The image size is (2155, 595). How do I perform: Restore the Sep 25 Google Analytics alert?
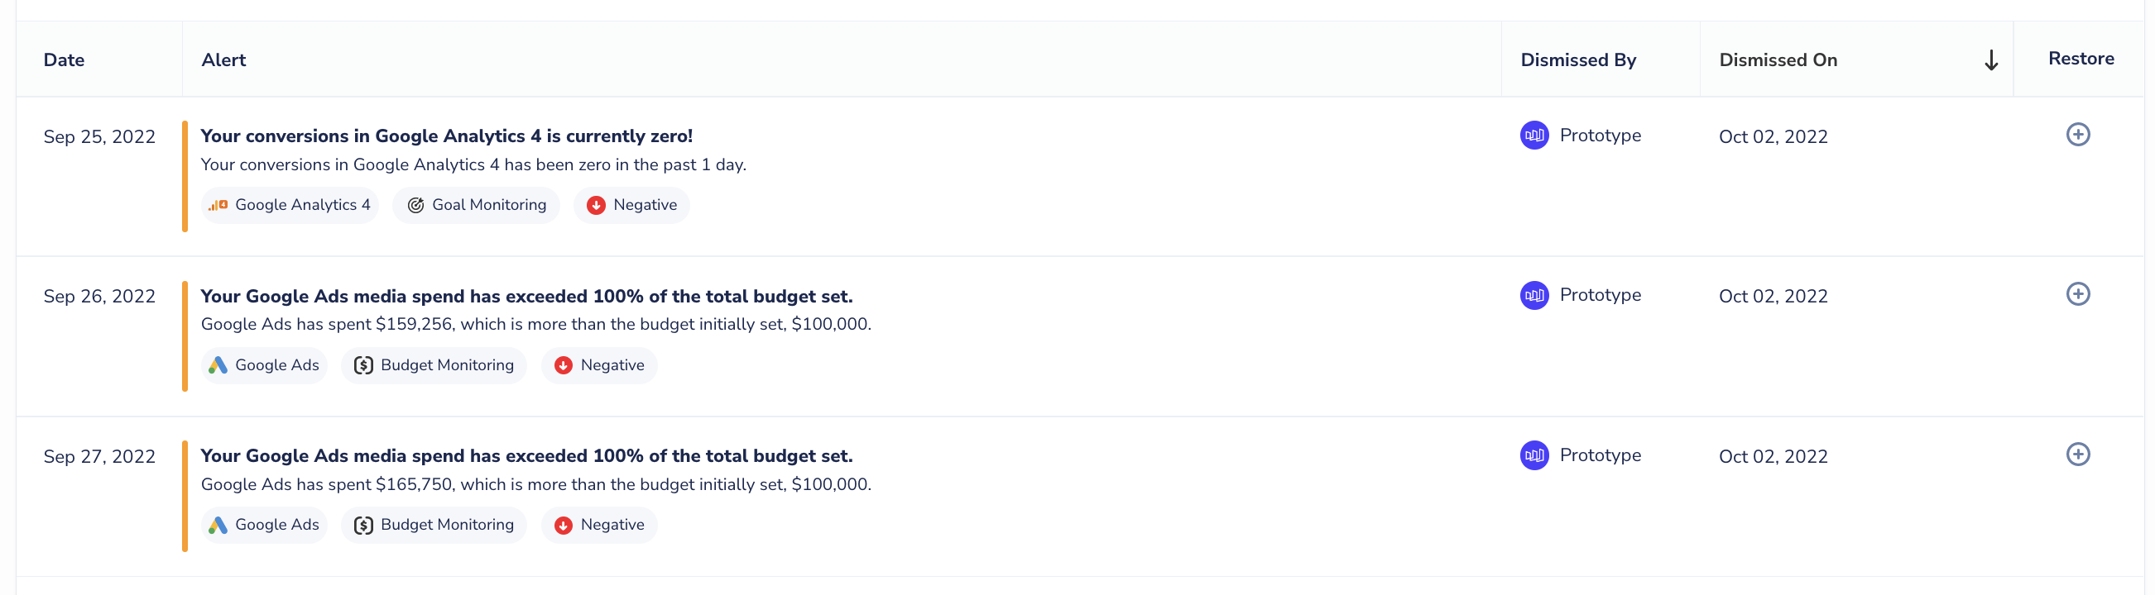click(x=2077, y=135)
